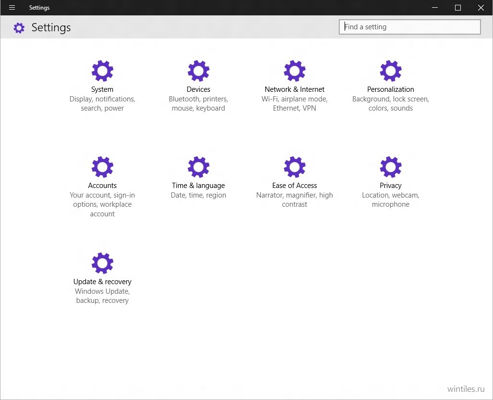Click the Time & language label
Screen dimensions: 493x400
pyautogui.click(x=198, y=186)
